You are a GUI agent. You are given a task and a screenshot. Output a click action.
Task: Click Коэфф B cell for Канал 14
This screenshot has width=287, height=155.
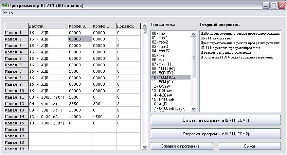tap(104, 117)
